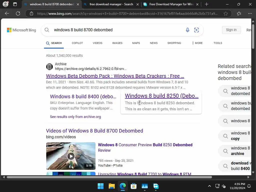Open 'Upgrading Windows 8 Build 7700' video link

(x=144, y=174)
